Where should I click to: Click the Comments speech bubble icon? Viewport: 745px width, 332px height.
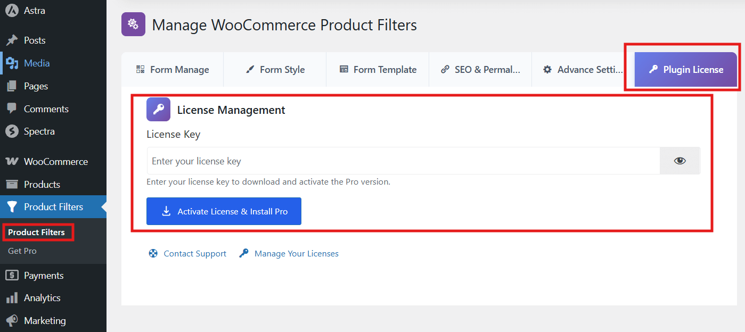pyautogui.click(x=12, y=109)
